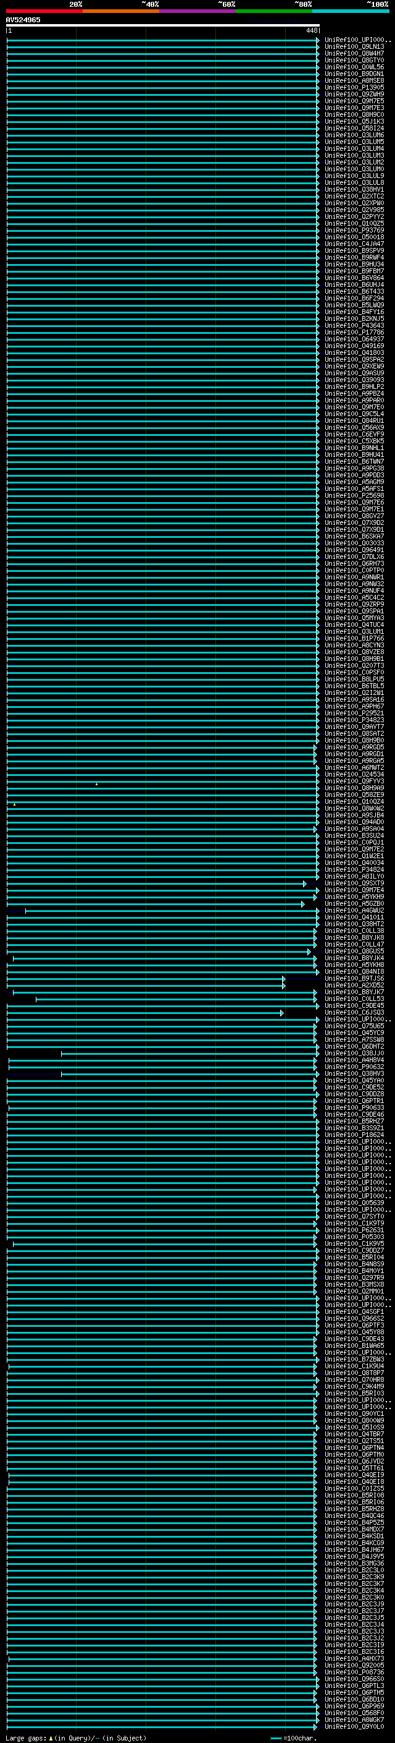This screenshot has width=395, height=1743.
Task: Select hit UniRef100_O64937
Action: click(354, 339)
